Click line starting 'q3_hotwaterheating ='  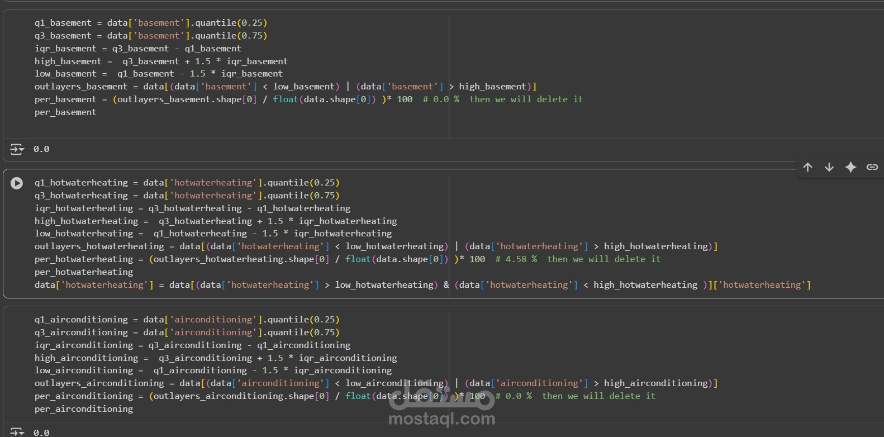tap(187, 196)
